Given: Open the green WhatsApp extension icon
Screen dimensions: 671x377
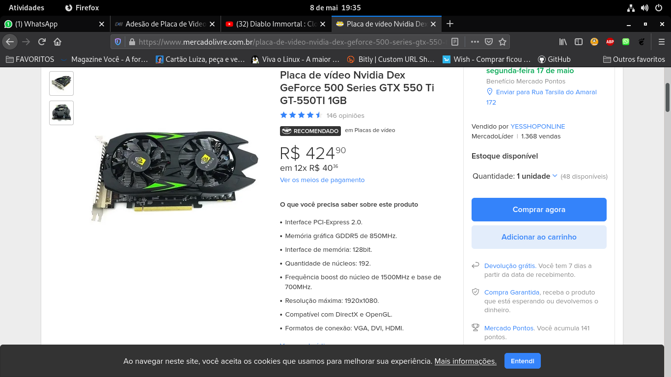Looking at the screenshot, I should 626,42.
